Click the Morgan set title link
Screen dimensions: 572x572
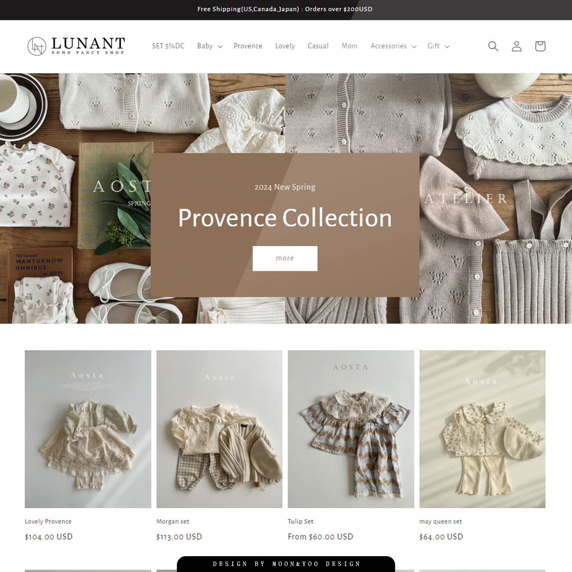point(172,521)
